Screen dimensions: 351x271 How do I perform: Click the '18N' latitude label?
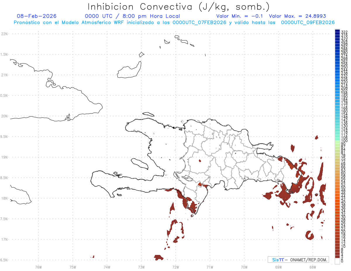4,198
